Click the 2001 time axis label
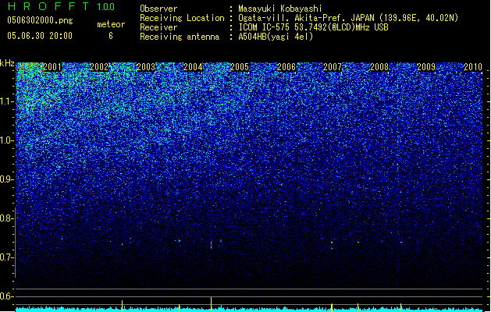This screenshot has height=312, width=491. point(52,66)
